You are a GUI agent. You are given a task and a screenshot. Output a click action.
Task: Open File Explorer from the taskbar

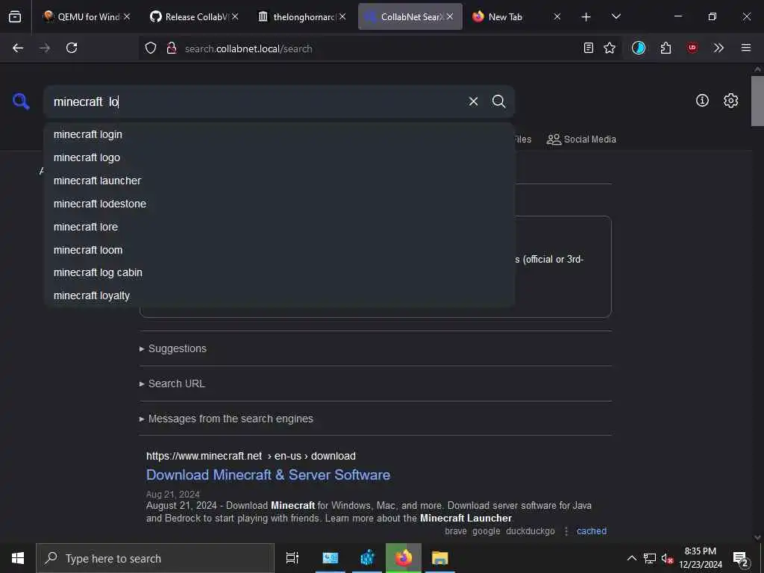[x=439, y=558]
